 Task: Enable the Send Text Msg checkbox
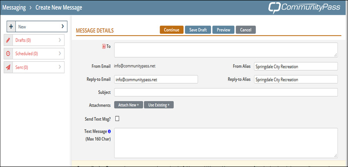[x=117, y=119]
